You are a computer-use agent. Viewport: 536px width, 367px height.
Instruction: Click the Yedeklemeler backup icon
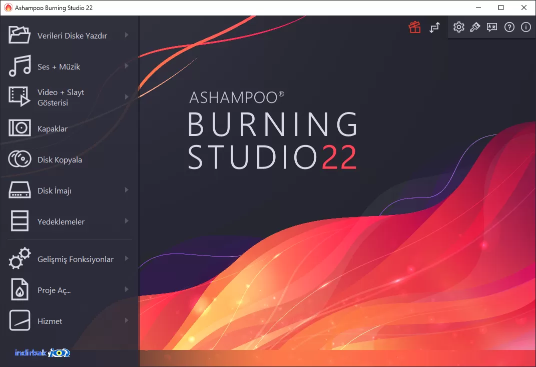tap(20, 221)
